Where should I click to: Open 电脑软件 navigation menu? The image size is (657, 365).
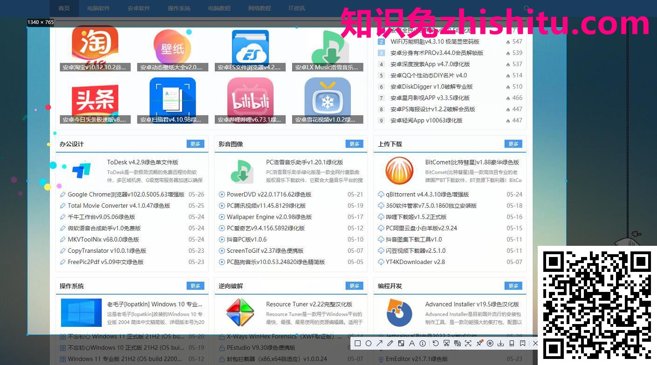tap(98, 8)
